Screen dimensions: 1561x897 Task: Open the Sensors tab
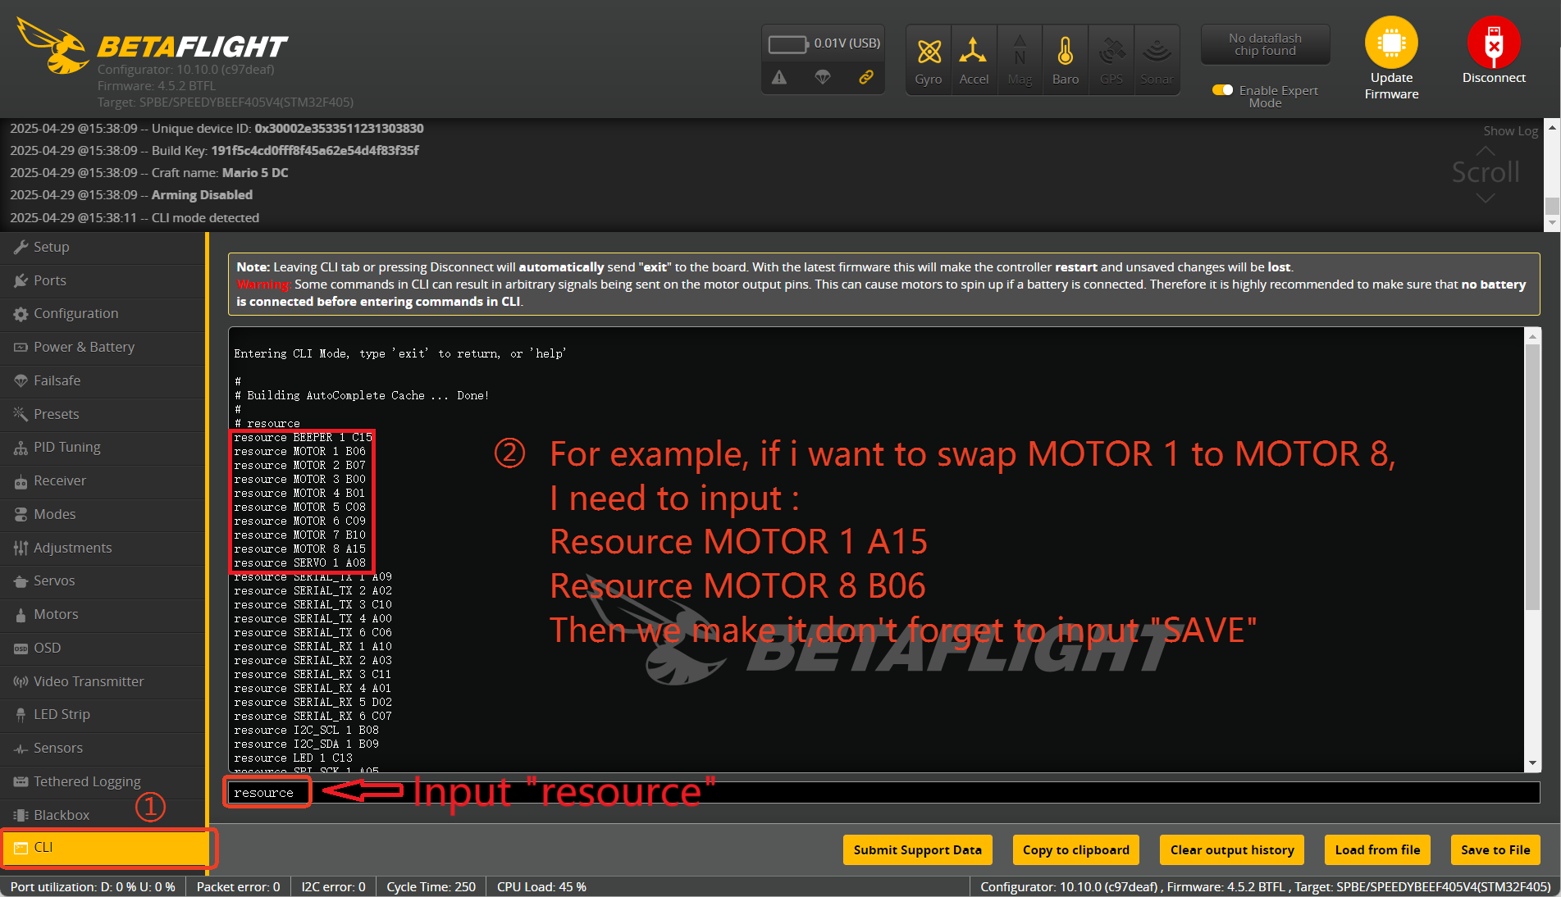click(103, 748)
